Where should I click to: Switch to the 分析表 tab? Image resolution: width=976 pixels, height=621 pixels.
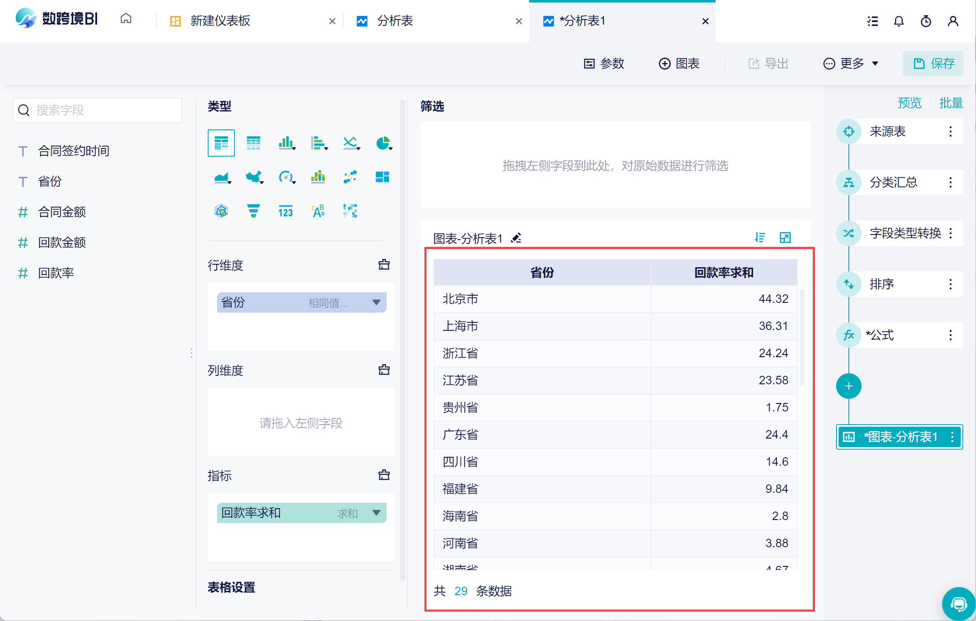tap(394, 21)
